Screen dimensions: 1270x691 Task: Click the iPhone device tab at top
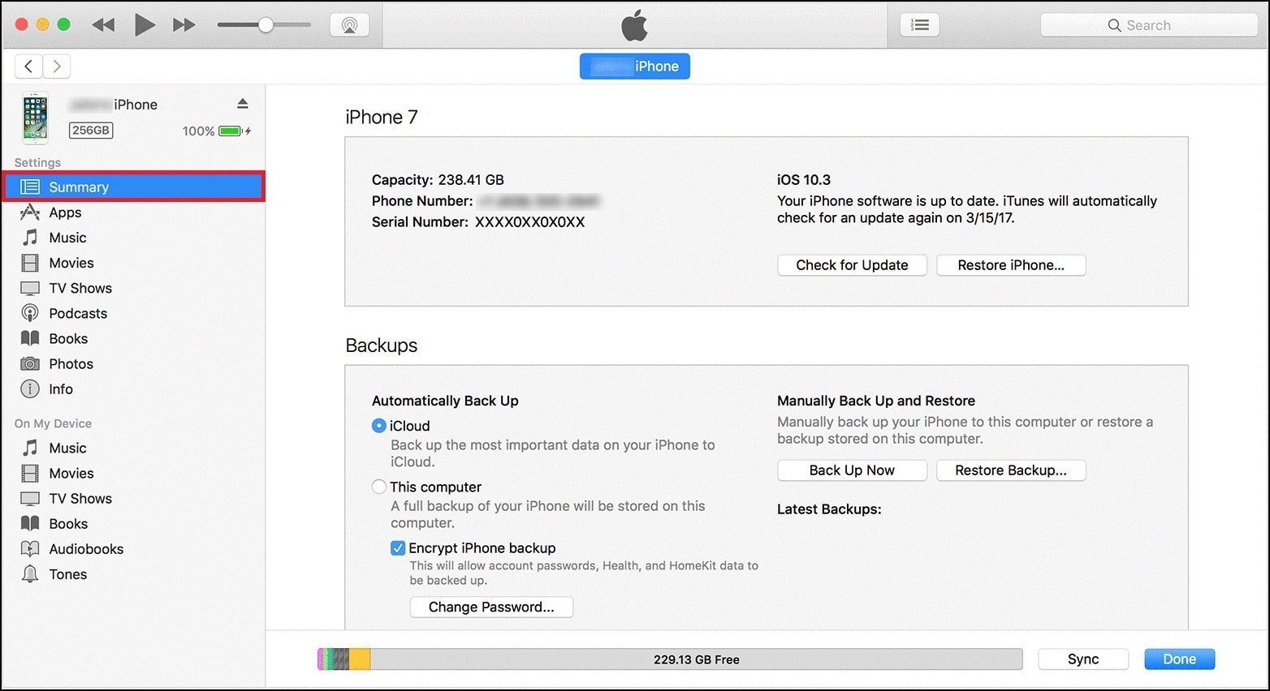pos(634,67)
